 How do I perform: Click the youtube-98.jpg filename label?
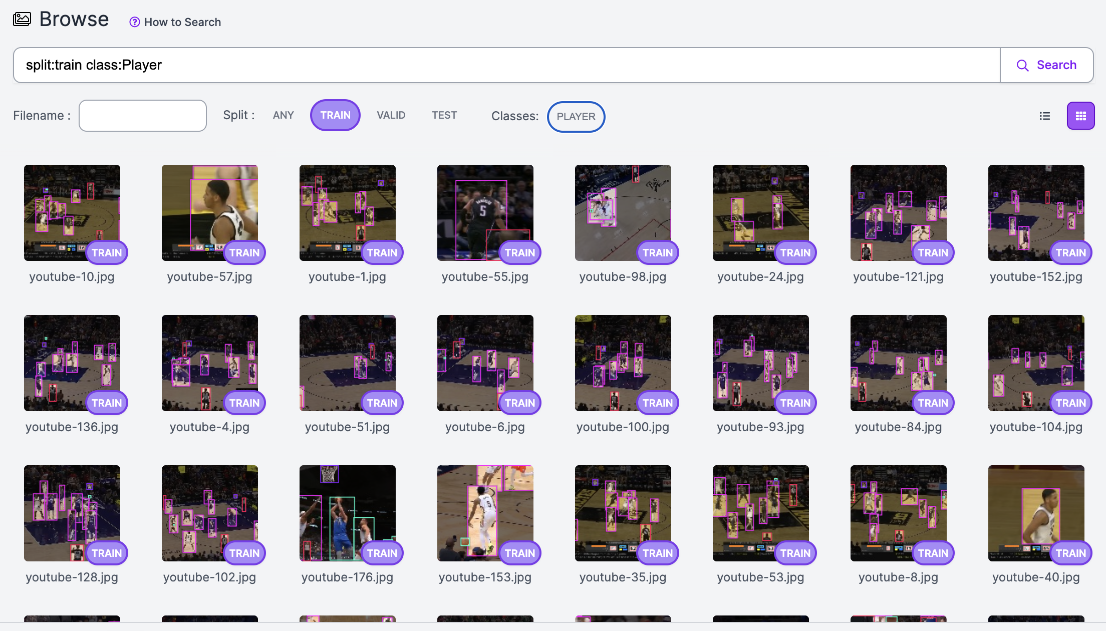623,277
